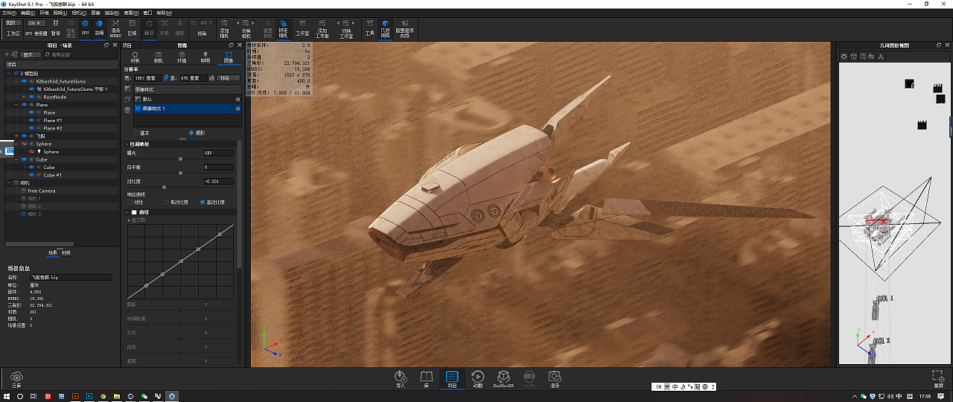Viewport: 953px width, 402px height.
Task: Switch to the 材质 (Material) tab
Action: pos(135,57)
